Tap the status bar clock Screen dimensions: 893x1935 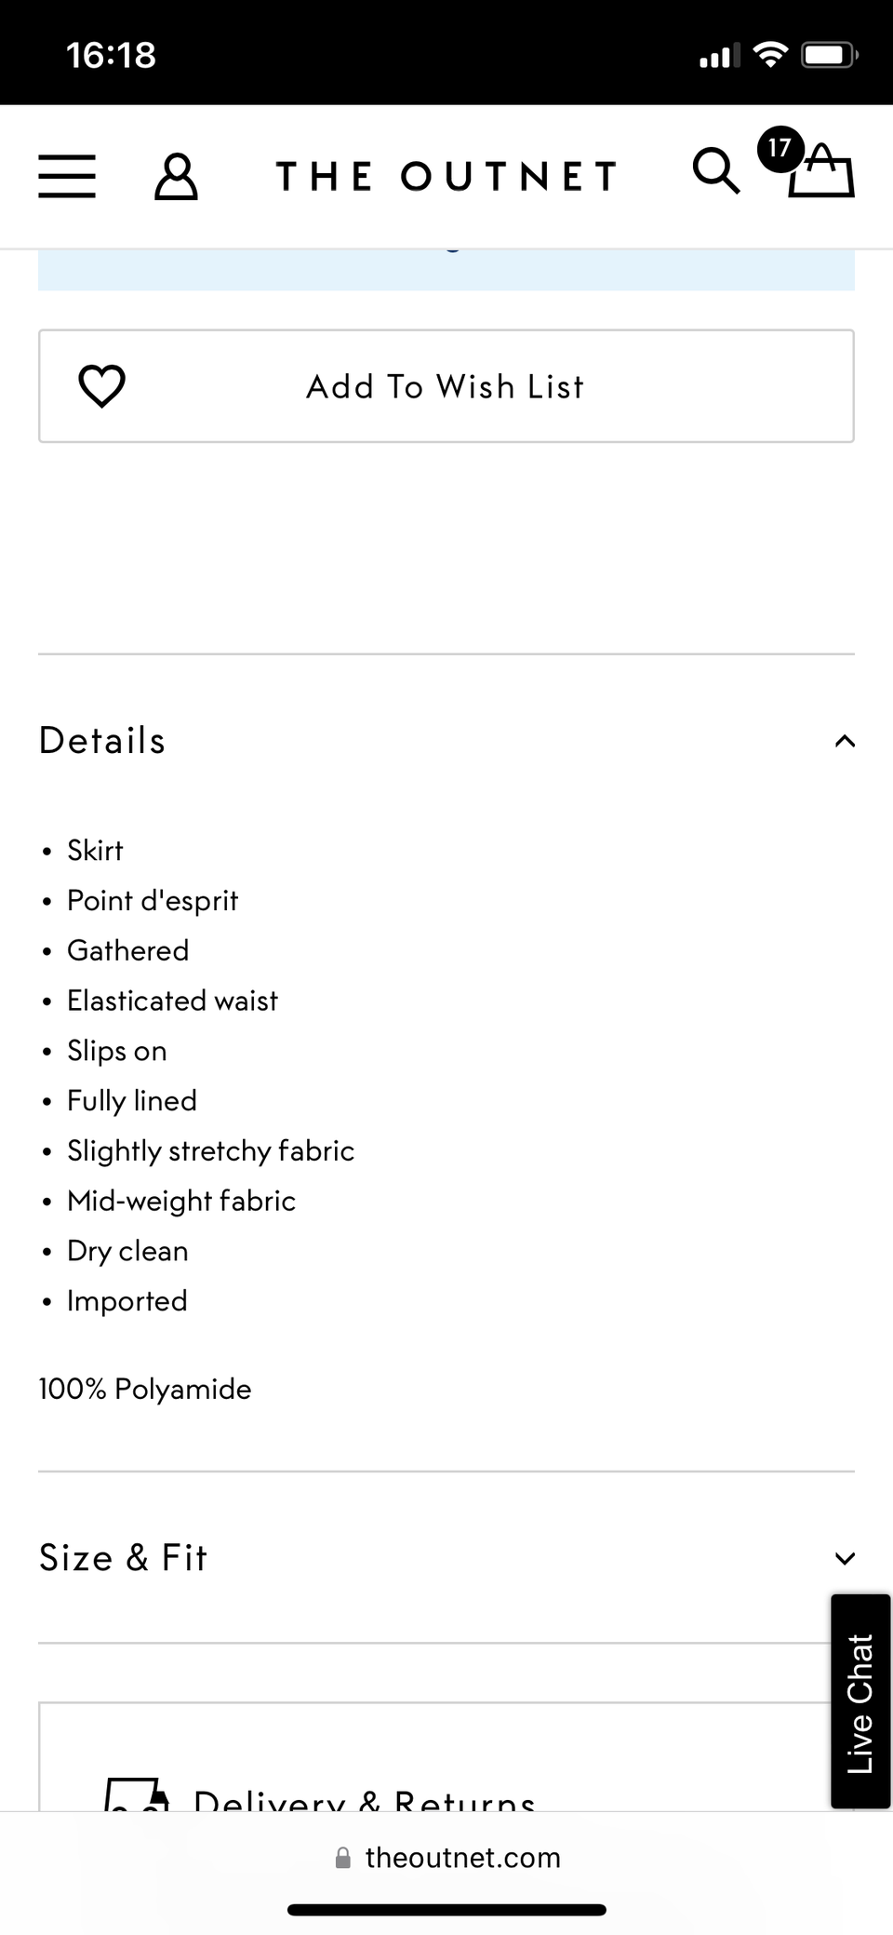click(x=112, y=55)
